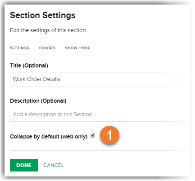Click the green DONE button
Viewport: 195px width, 181px height.
coord(24,165)
